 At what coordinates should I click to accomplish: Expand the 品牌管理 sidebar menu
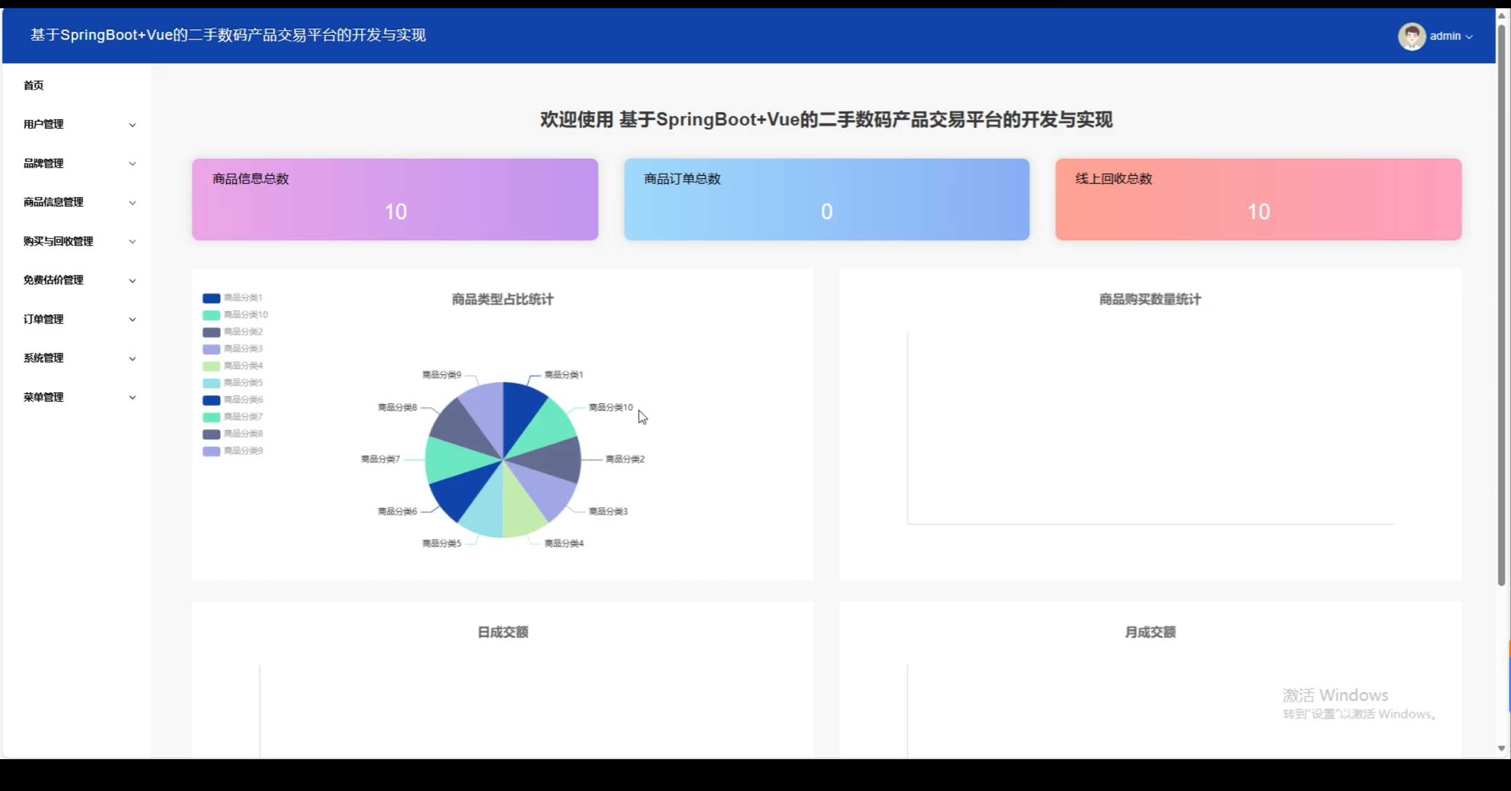[44, 164]
